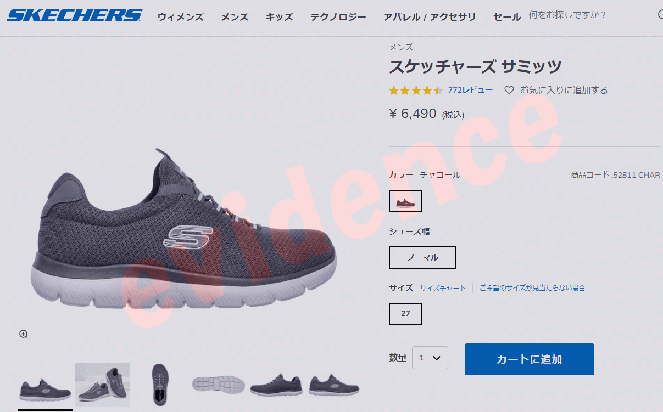Click the Skechers logo
Image resolution: width=663 pixels, height=412 pixels.
(75, 15)
